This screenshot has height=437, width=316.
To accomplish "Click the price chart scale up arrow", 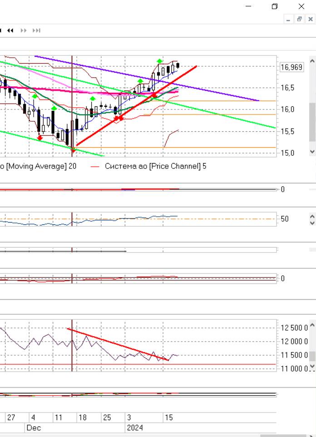I will pyautogui.click(x=312, y=61).
